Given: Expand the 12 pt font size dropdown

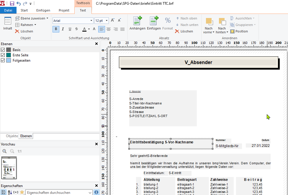Looking at the screenshot, I should 106,21.
